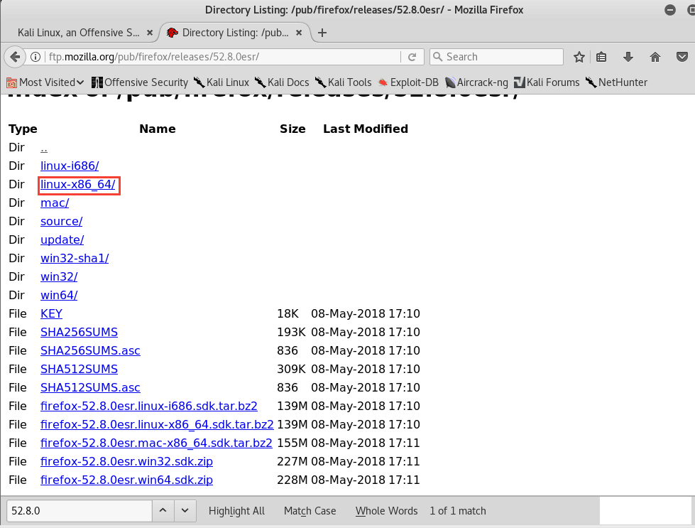
Task: Go to the Firefox home page icon
Action: 655,57
